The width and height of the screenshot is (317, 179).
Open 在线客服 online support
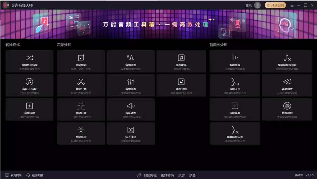[x=35, y=175]
